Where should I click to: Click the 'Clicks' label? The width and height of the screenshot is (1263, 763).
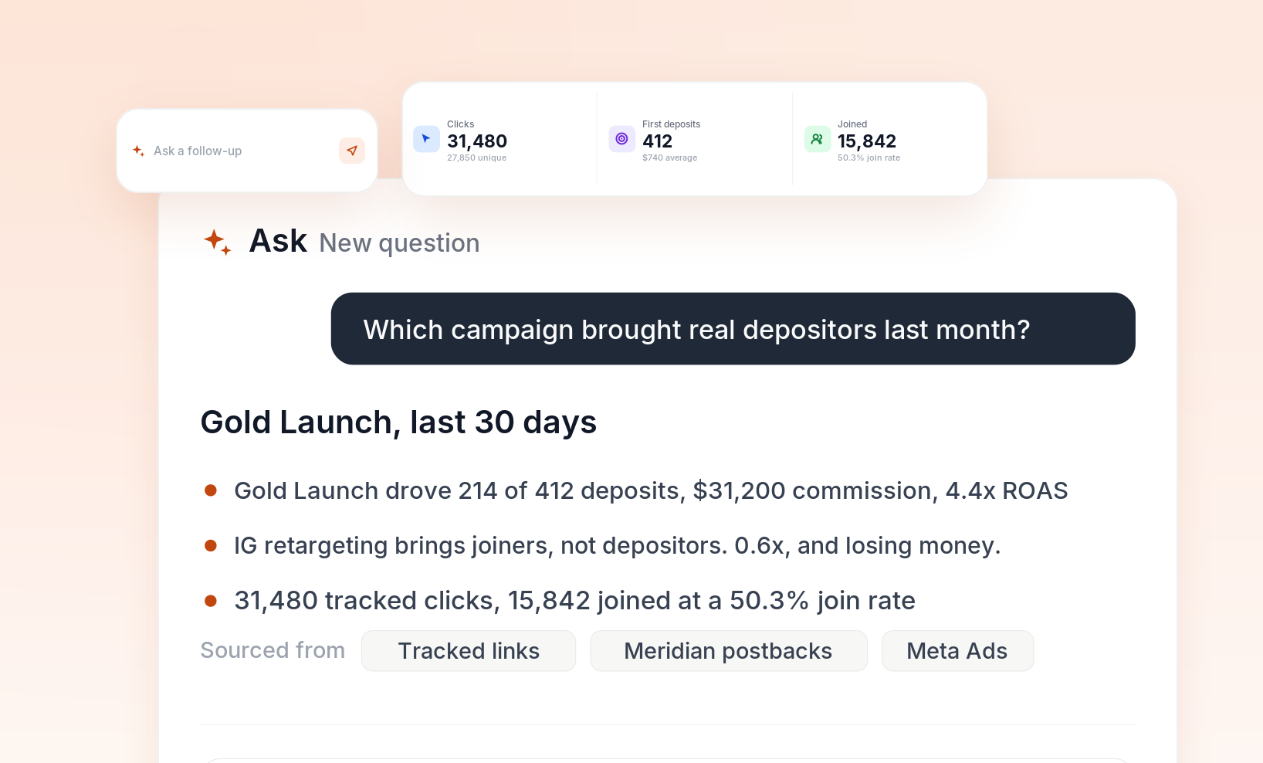pos(461,124)
